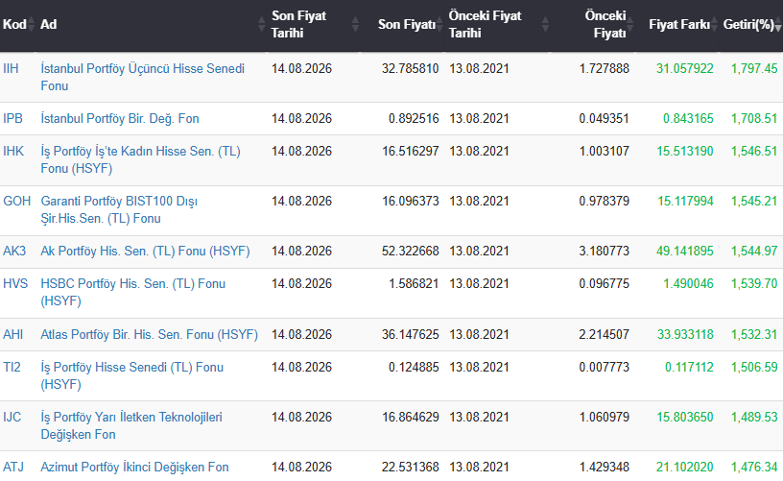The width and height of the screenshot is (783, 481).
Task: Sort table by Kod column arrows
Action: (x=31, y=24)
